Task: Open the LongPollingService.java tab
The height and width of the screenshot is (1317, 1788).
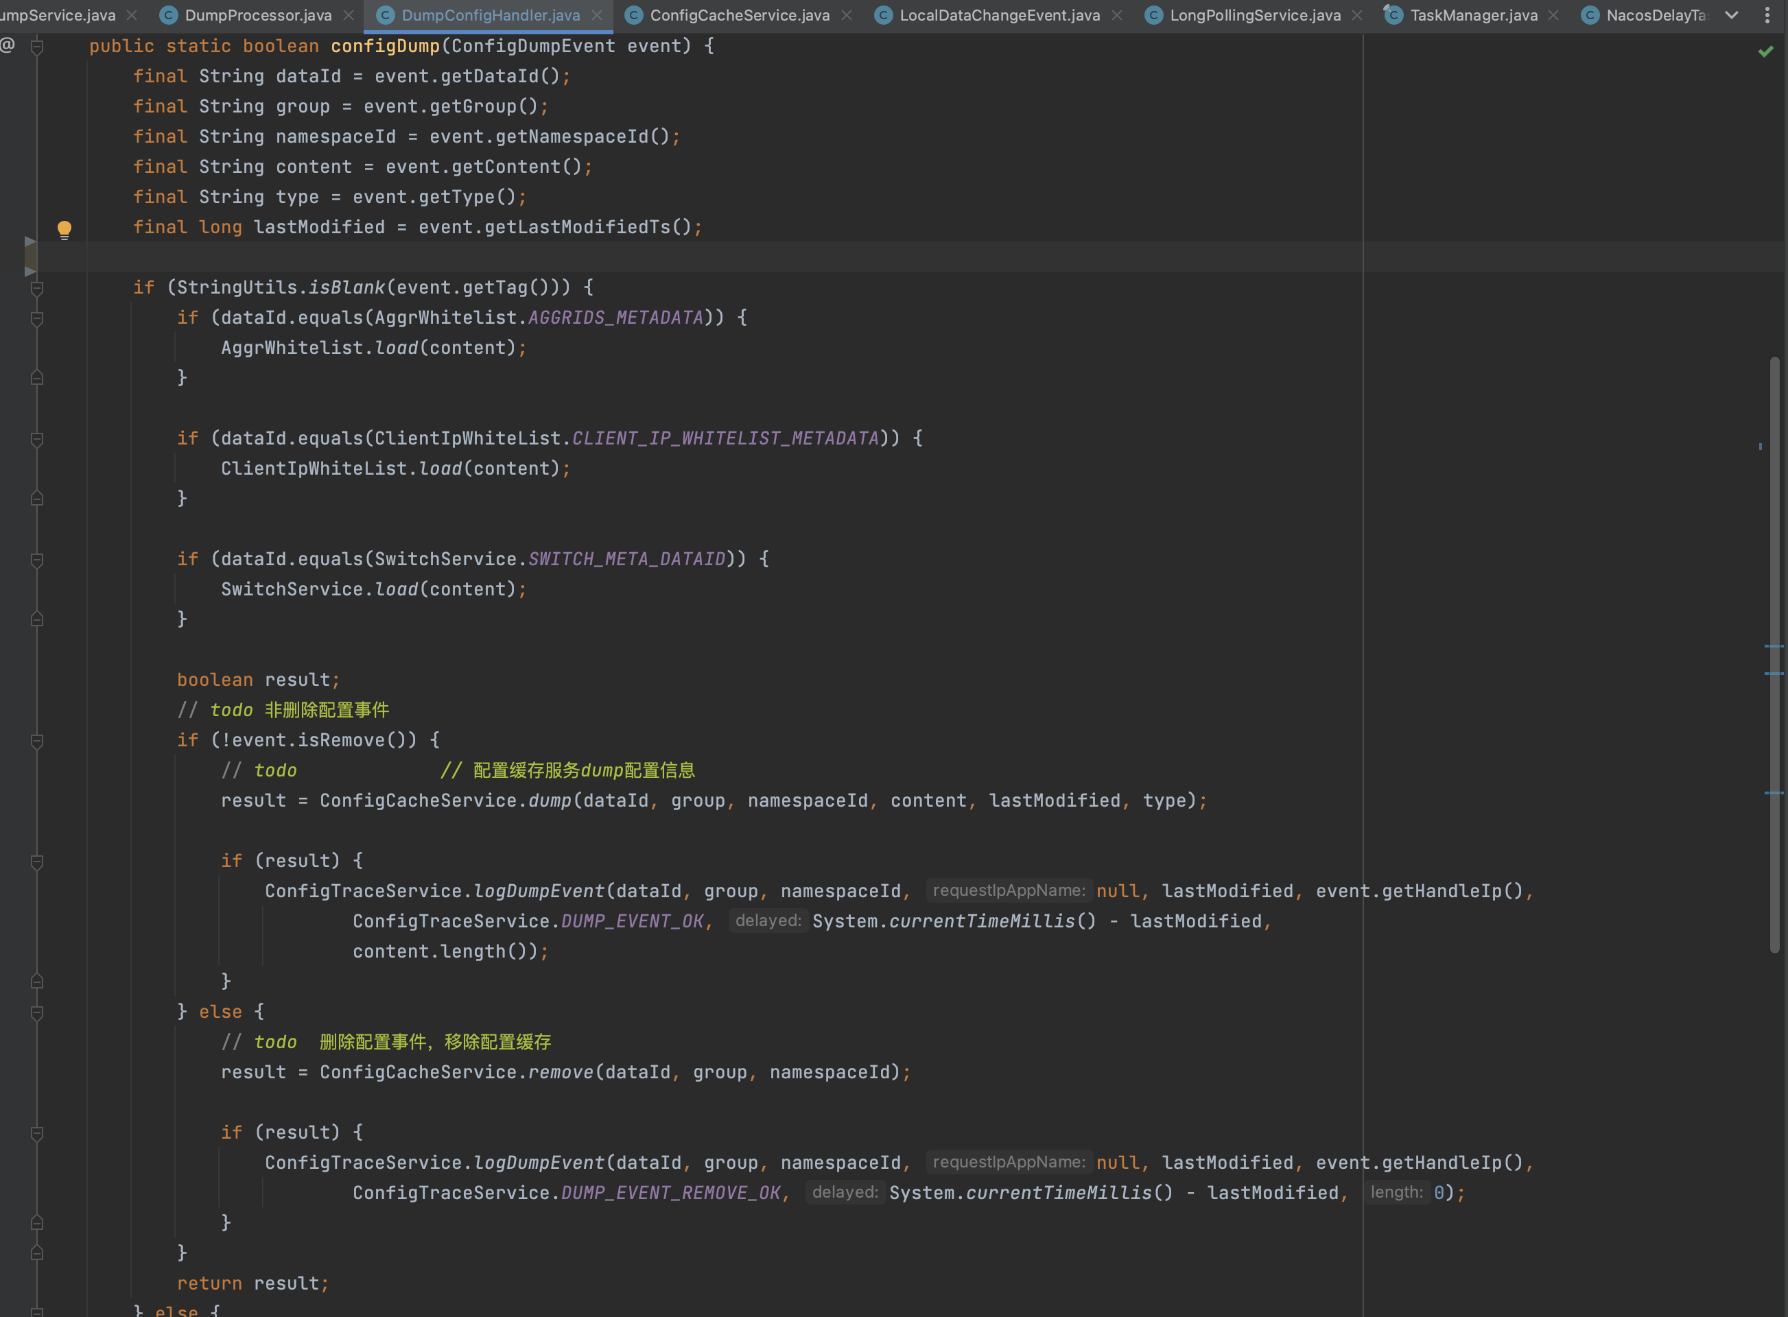Action: point(1254,15)
